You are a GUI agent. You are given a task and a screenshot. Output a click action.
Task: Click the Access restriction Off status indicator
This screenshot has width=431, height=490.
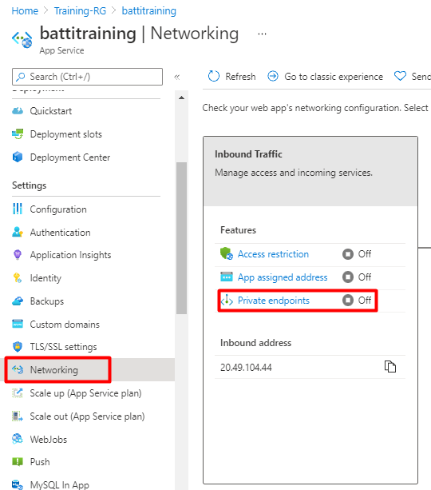pos(357,254)
